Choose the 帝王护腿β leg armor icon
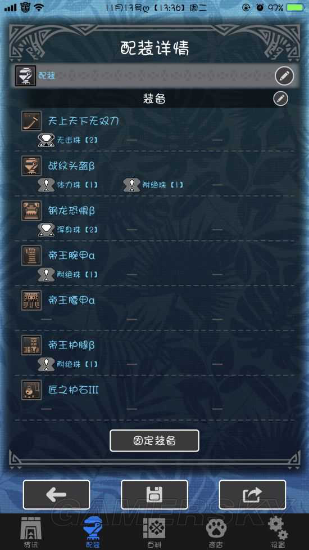The height and width of the screenshot is (550, 309). pyautogui.click(x=31, y=345)
